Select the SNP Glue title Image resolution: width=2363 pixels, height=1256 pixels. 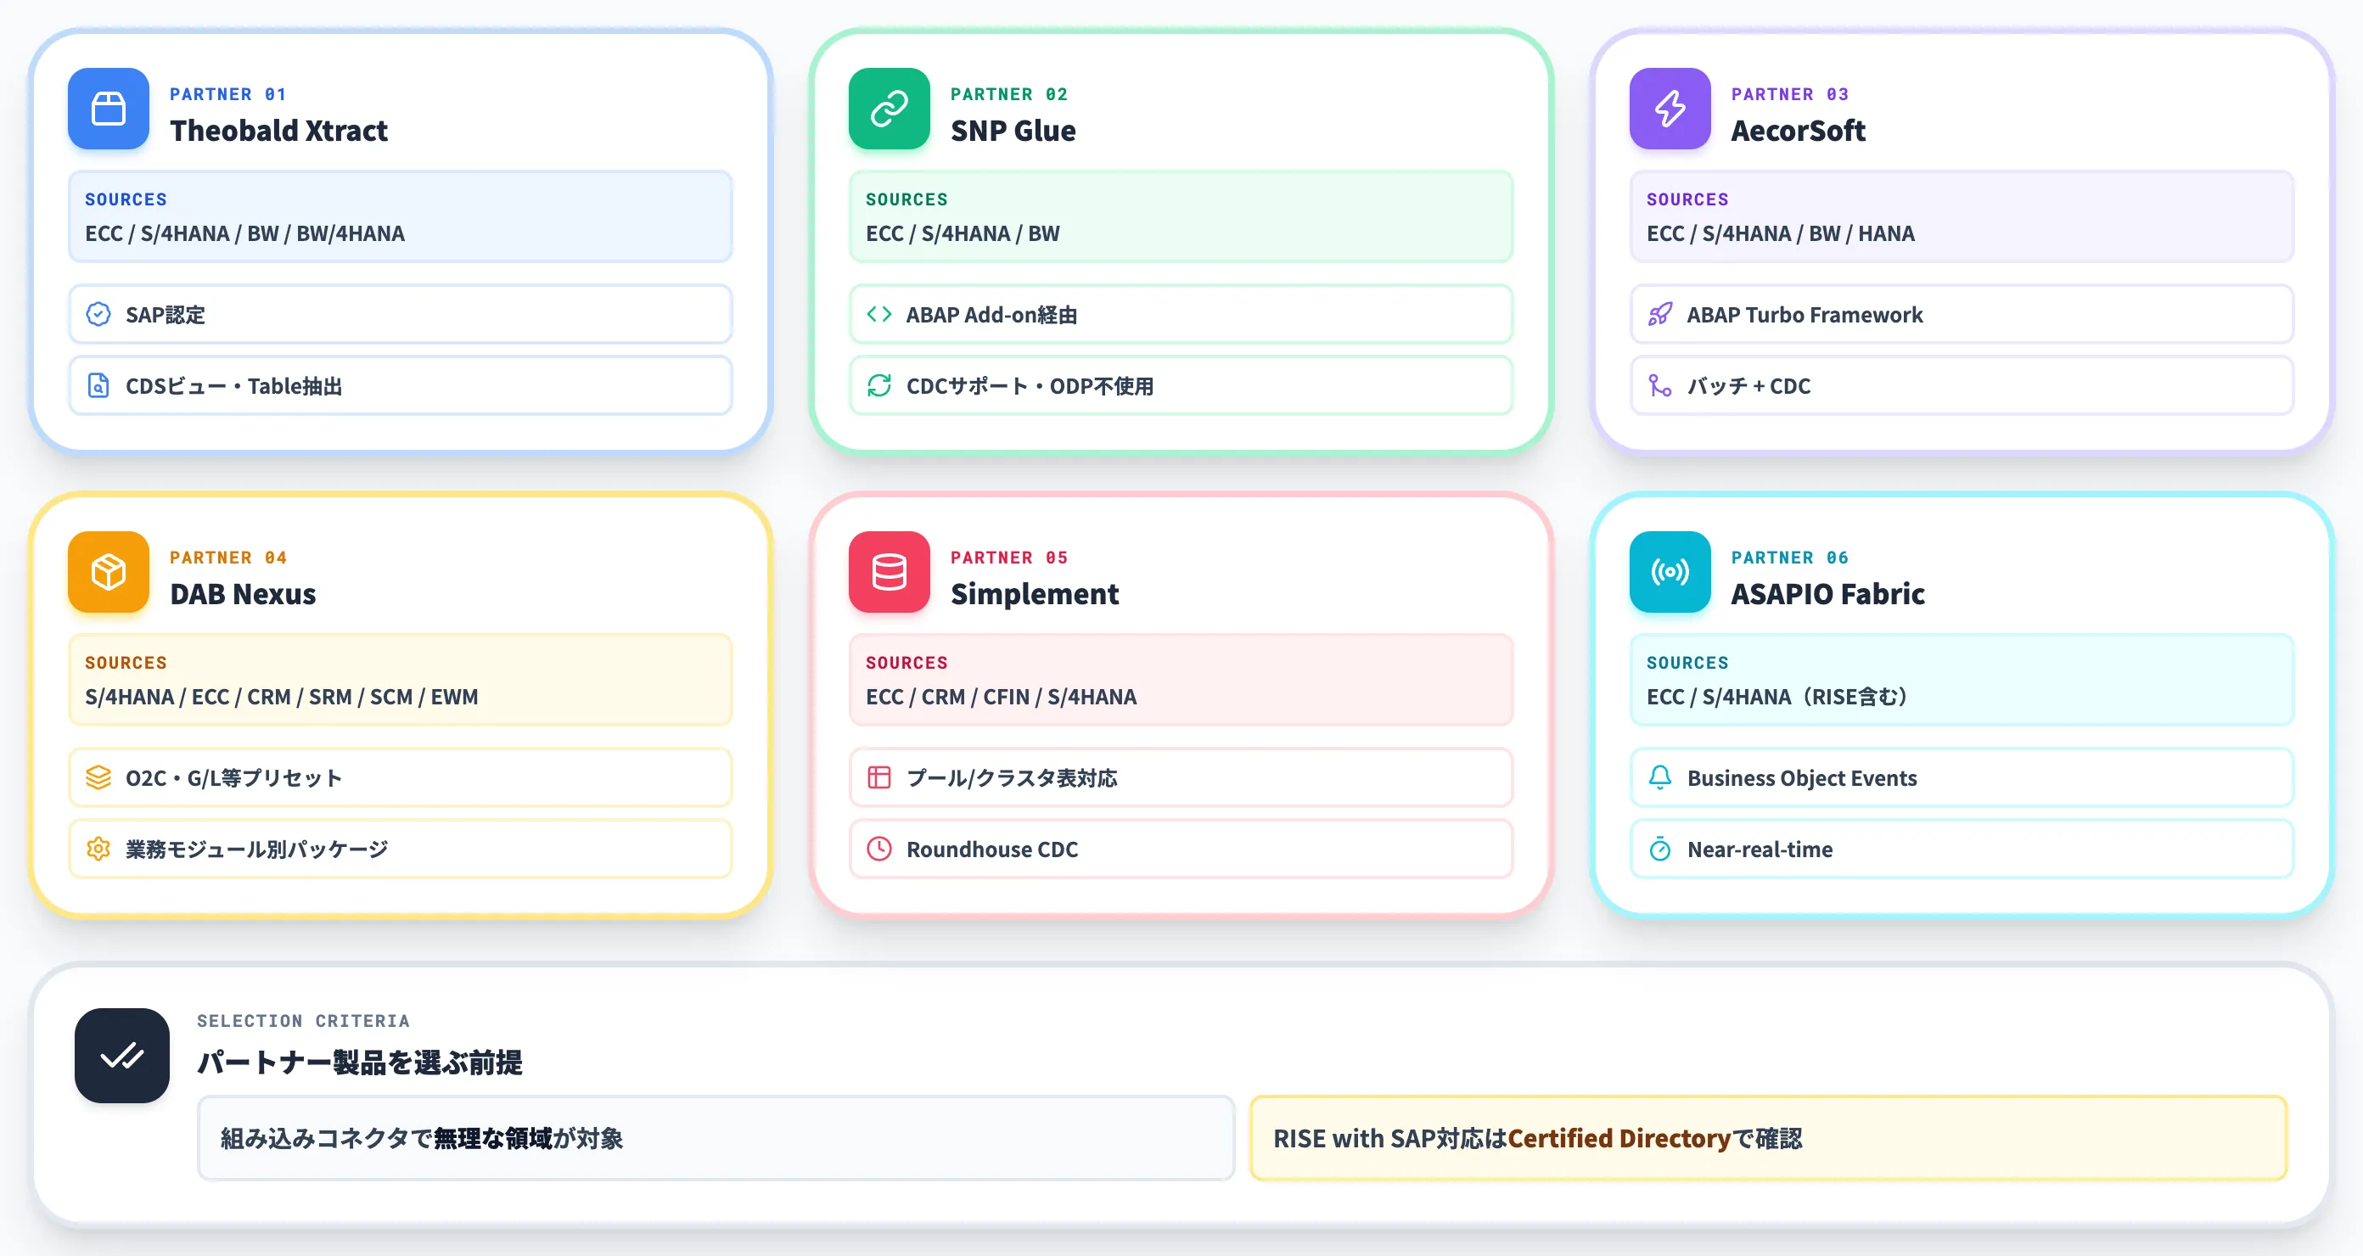pyautogui.click(x=1013, y=131)
